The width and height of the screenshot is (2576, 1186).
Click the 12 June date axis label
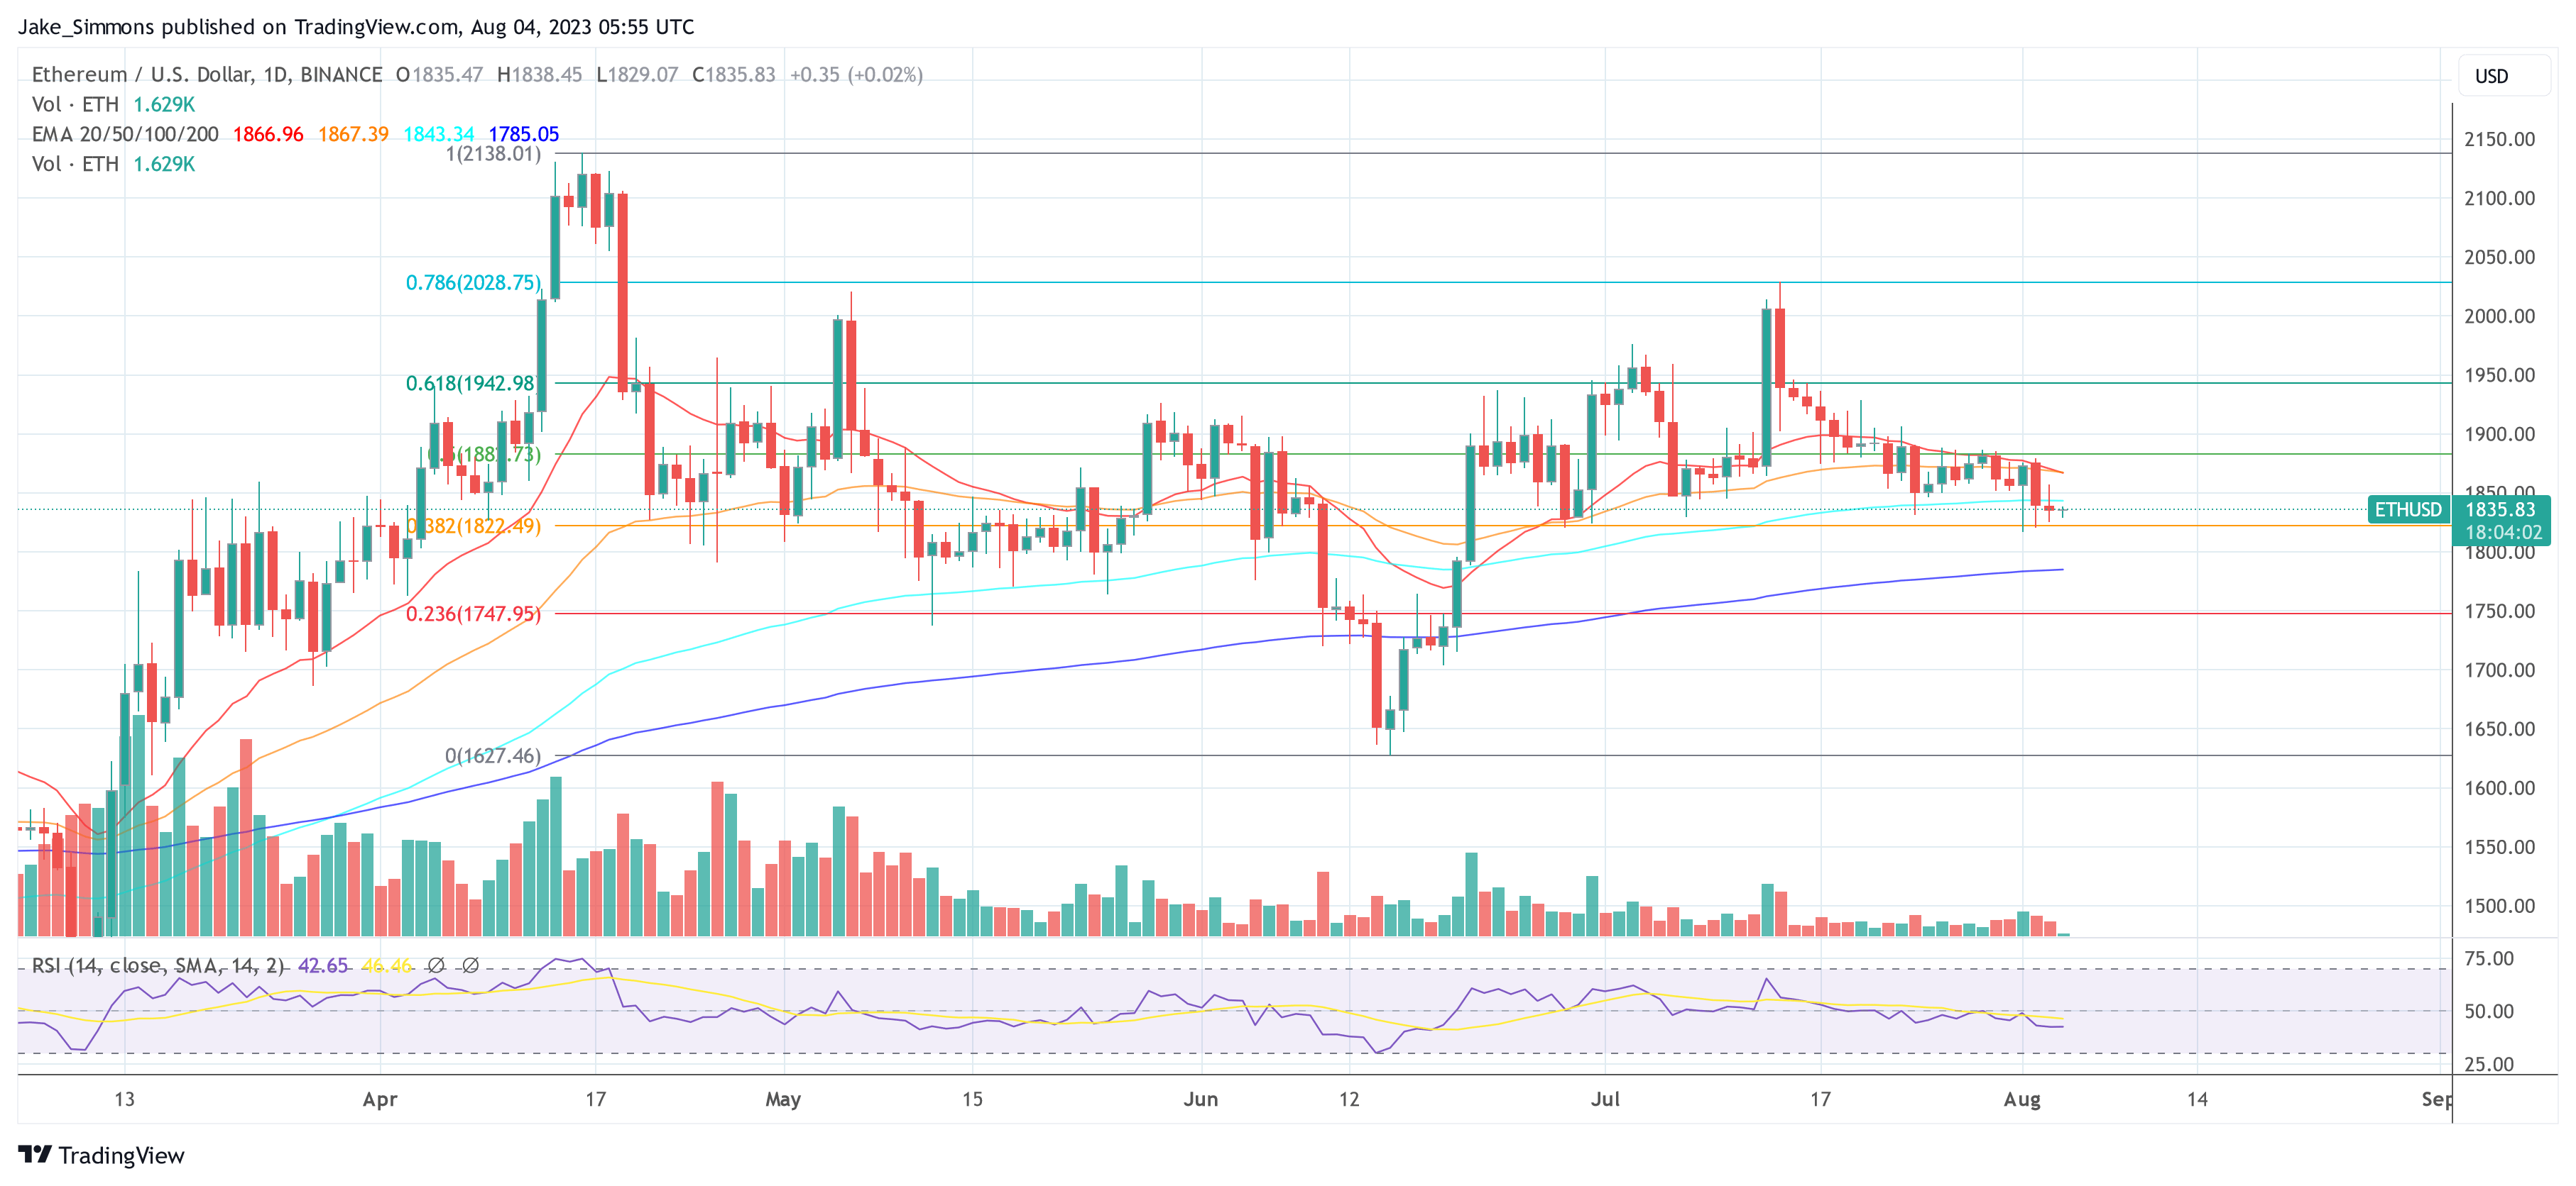1349,1099
